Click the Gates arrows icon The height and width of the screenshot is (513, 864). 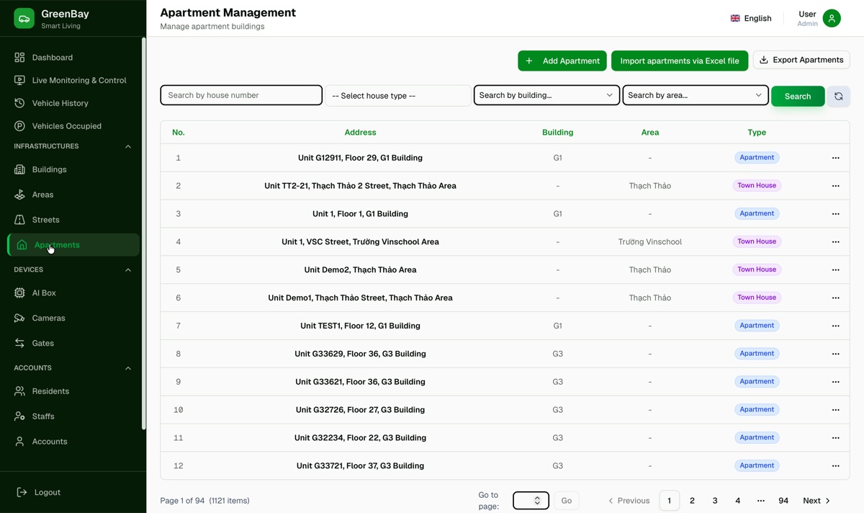pos(19,343)
